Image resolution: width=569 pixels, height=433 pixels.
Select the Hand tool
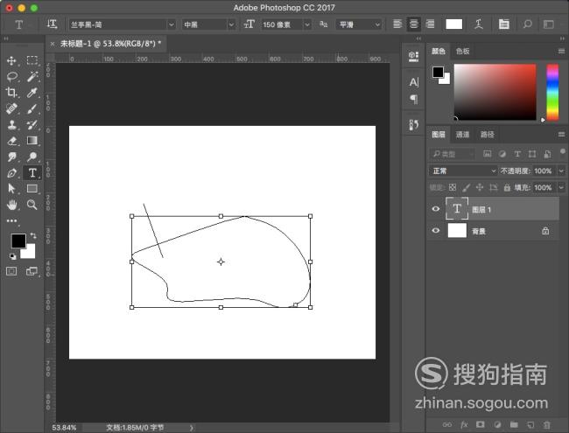tap(11, 205)
